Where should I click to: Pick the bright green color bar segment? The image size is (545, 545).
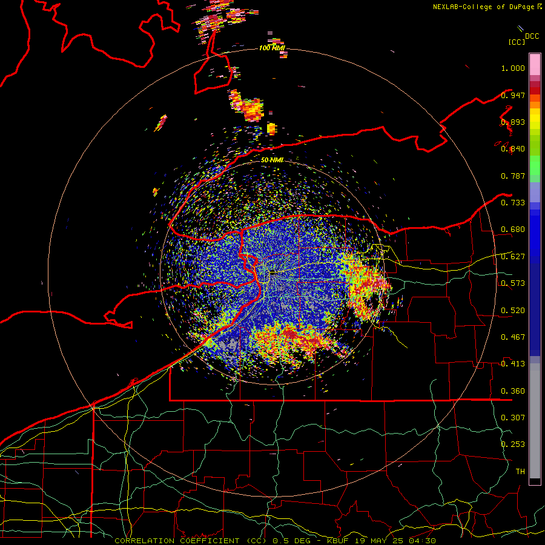tap(535, 165)
